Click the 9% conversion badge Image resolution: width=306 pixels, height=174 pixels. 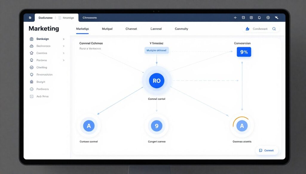(244, 52)
